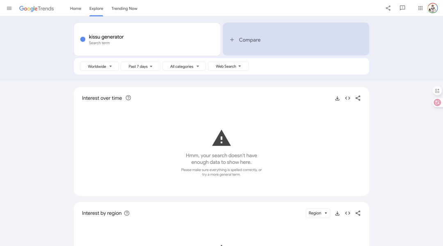This screenshot has width=443, height=246.
Task: Open the Trending Now tab
Action: point(124,9)
